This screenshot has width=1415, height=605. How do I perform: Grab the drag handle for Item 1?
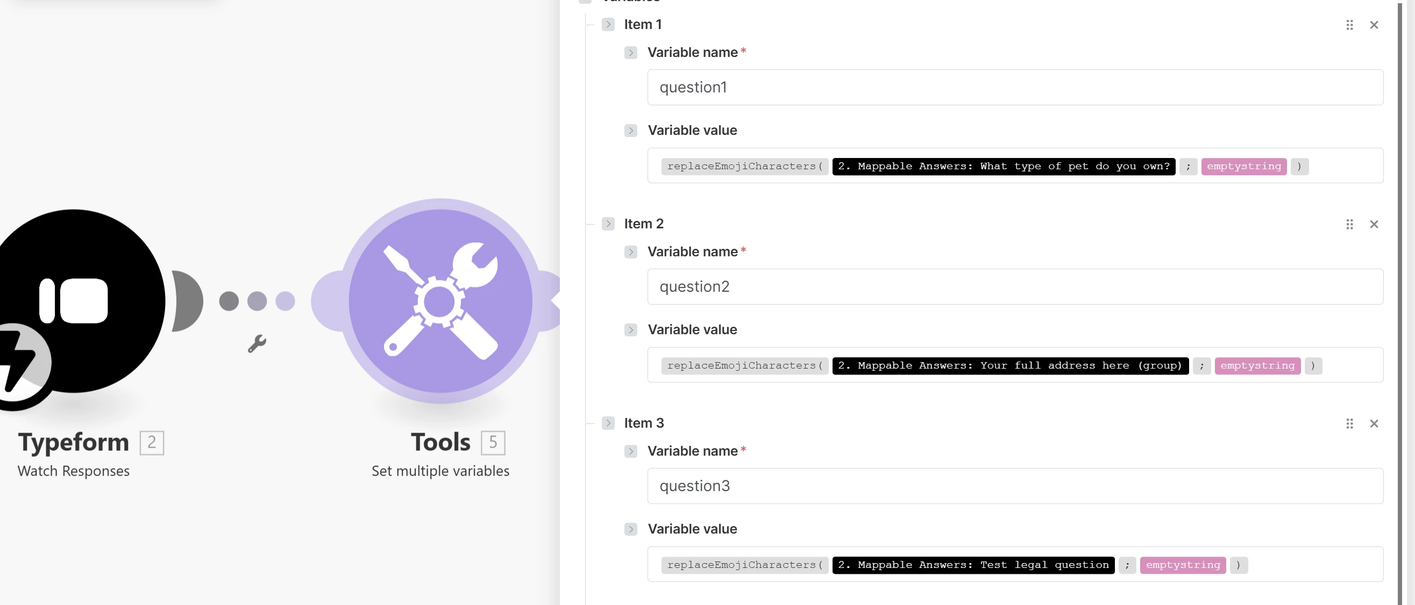[1349, 25]
